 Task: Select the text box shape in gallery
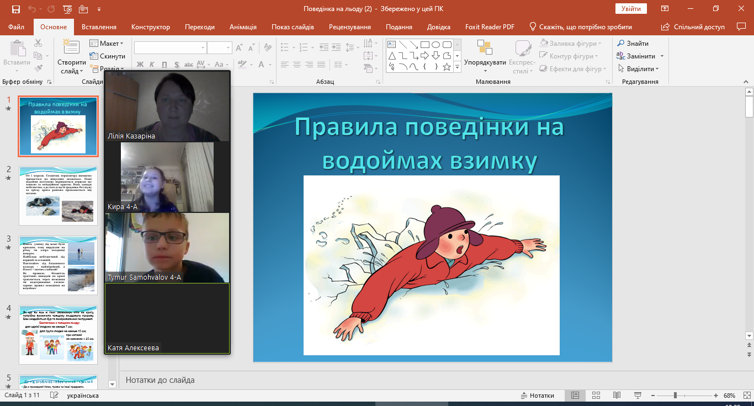pos(392,45)
